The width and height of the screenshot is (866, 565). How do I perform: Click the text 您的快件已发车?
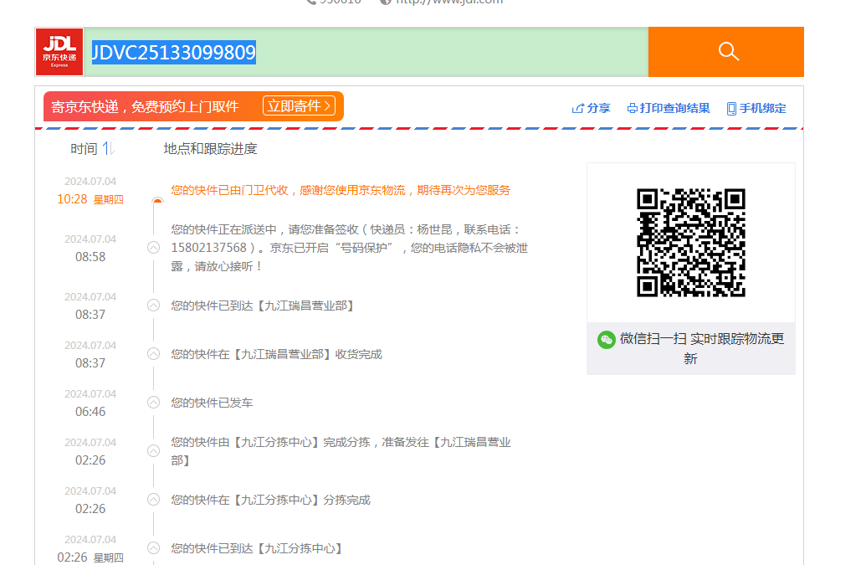(212, 403)
